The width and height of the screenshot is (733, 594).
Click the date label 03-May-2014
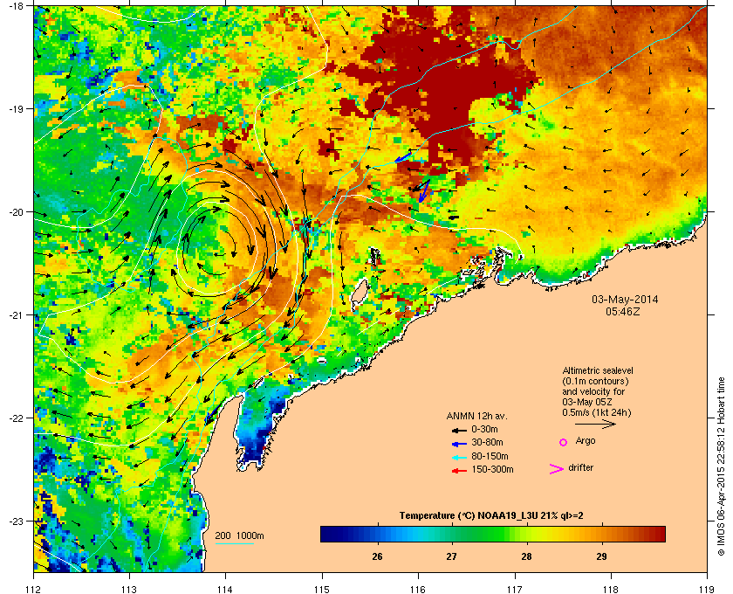pyautogui.click(x=625, y=300)
